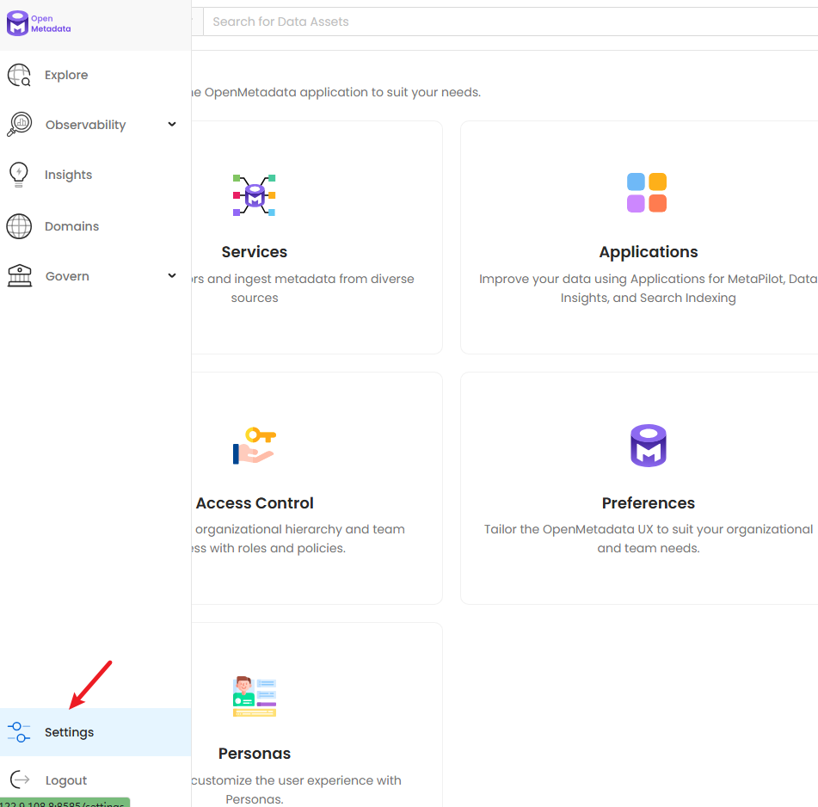Screen dimensions: 818x807
Task: Click the Preferences purple logo icon
Action: pyautogui.click(x=648, y=445)
